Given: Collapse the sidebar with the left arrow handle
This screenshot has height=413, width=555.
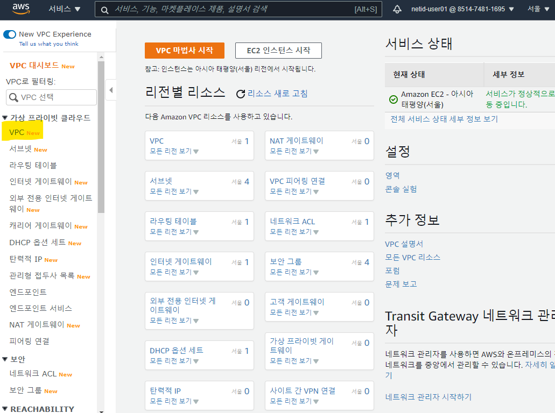Looking at the screenshot, I should point(111,90).
